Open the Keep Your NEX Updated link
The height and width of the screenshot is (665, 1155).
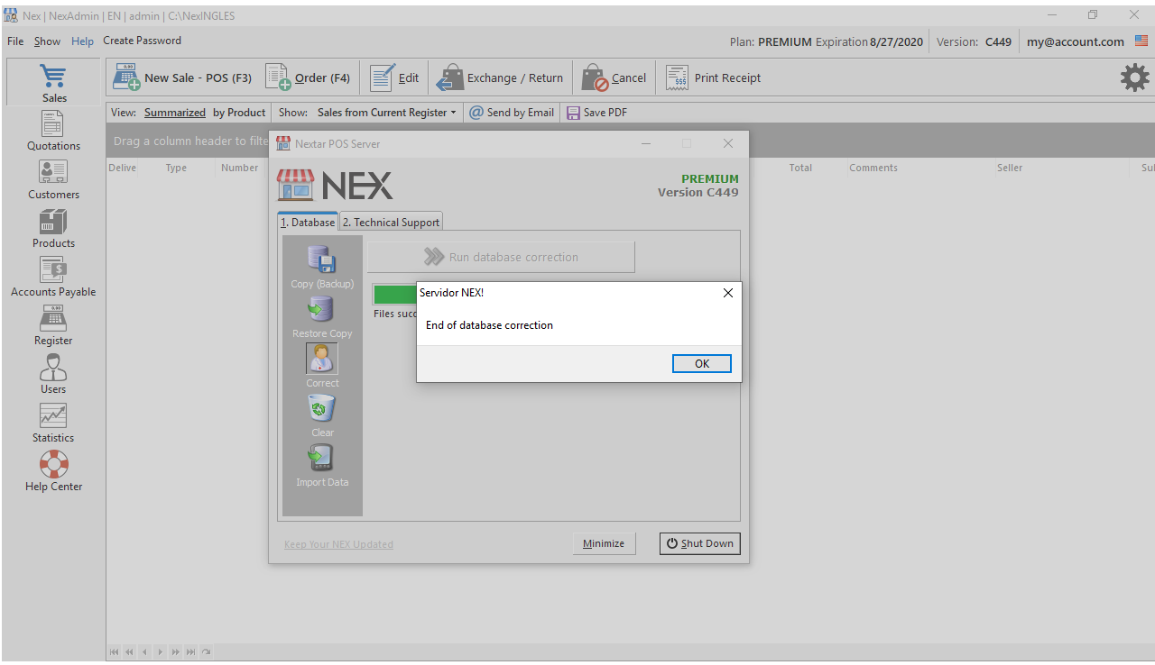coord(338,544)
